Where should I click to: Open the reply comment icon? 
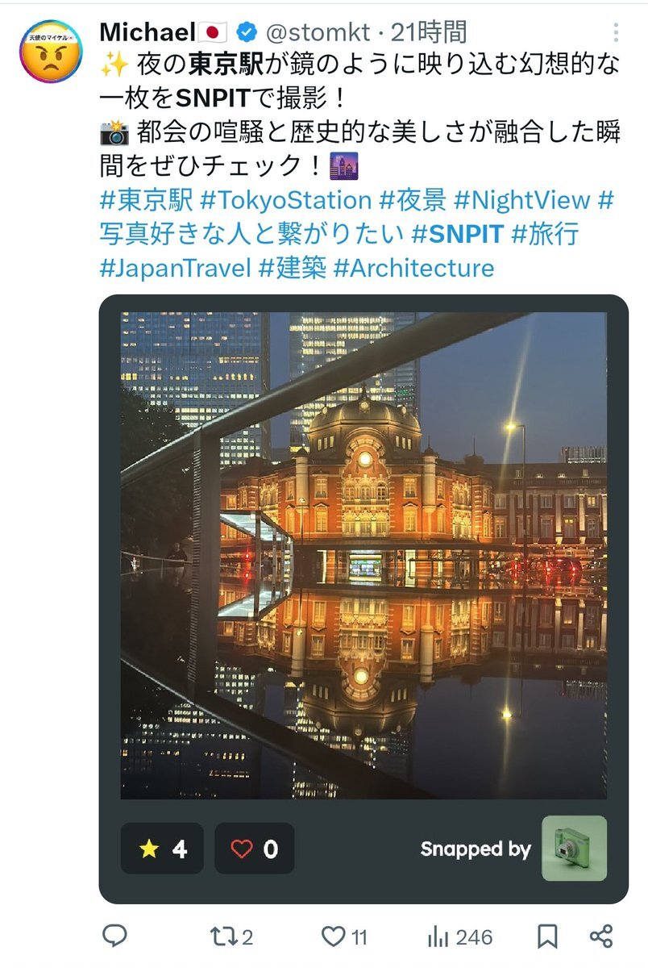(114, 936)
